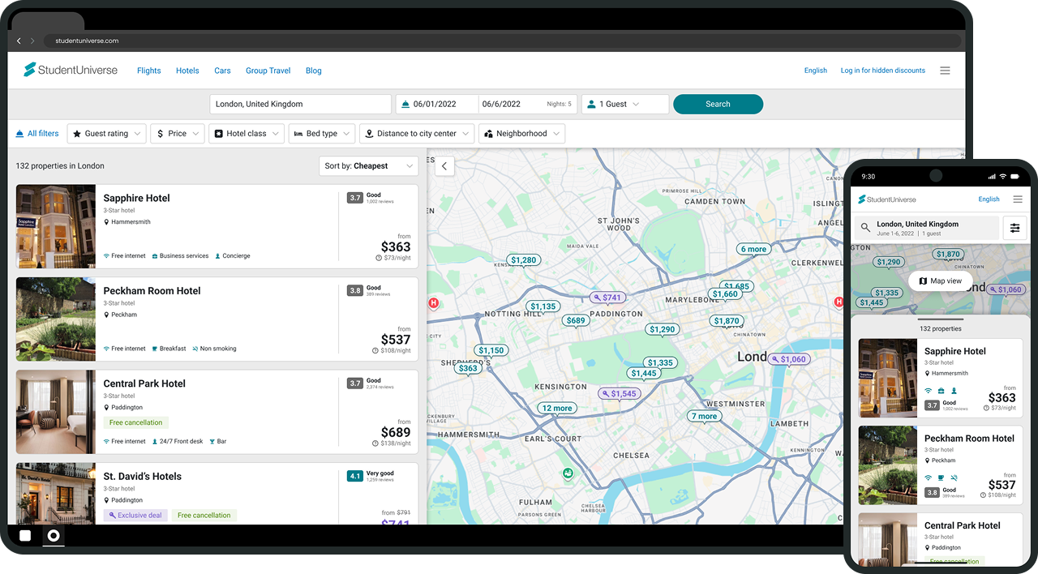Select the $1,135 map price pin
The image size is (1038, 574).
[543, 306]
